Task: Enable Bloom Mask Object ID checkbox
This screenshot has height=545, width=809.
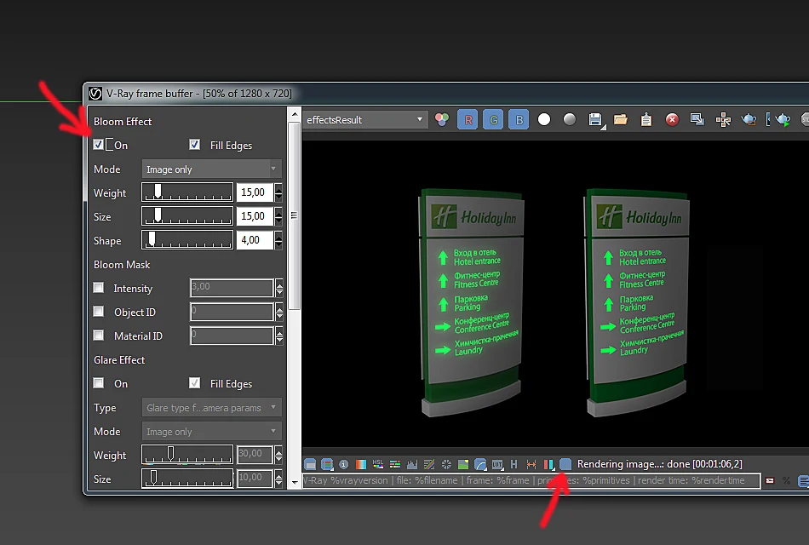Action: coord(99,311)
